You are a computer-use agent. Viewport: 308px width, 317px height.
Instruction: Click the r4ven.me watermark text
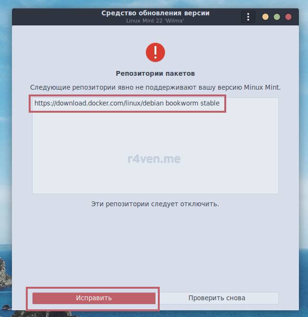(154, 159)
